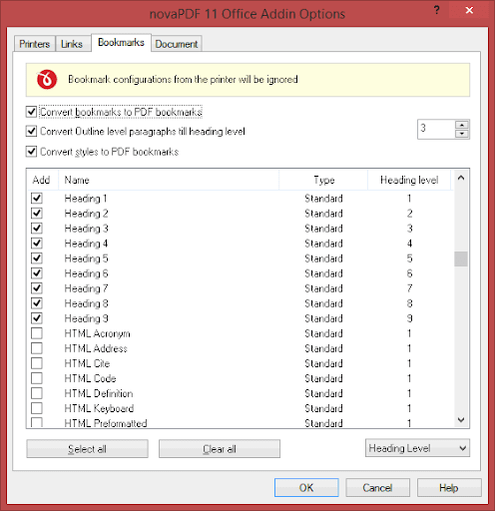495x511 pixels.
Task: Click the Clear all button
Action: tap(220, 449)
